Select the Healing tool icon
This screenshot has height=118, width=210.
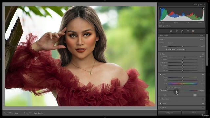point(182,31)
